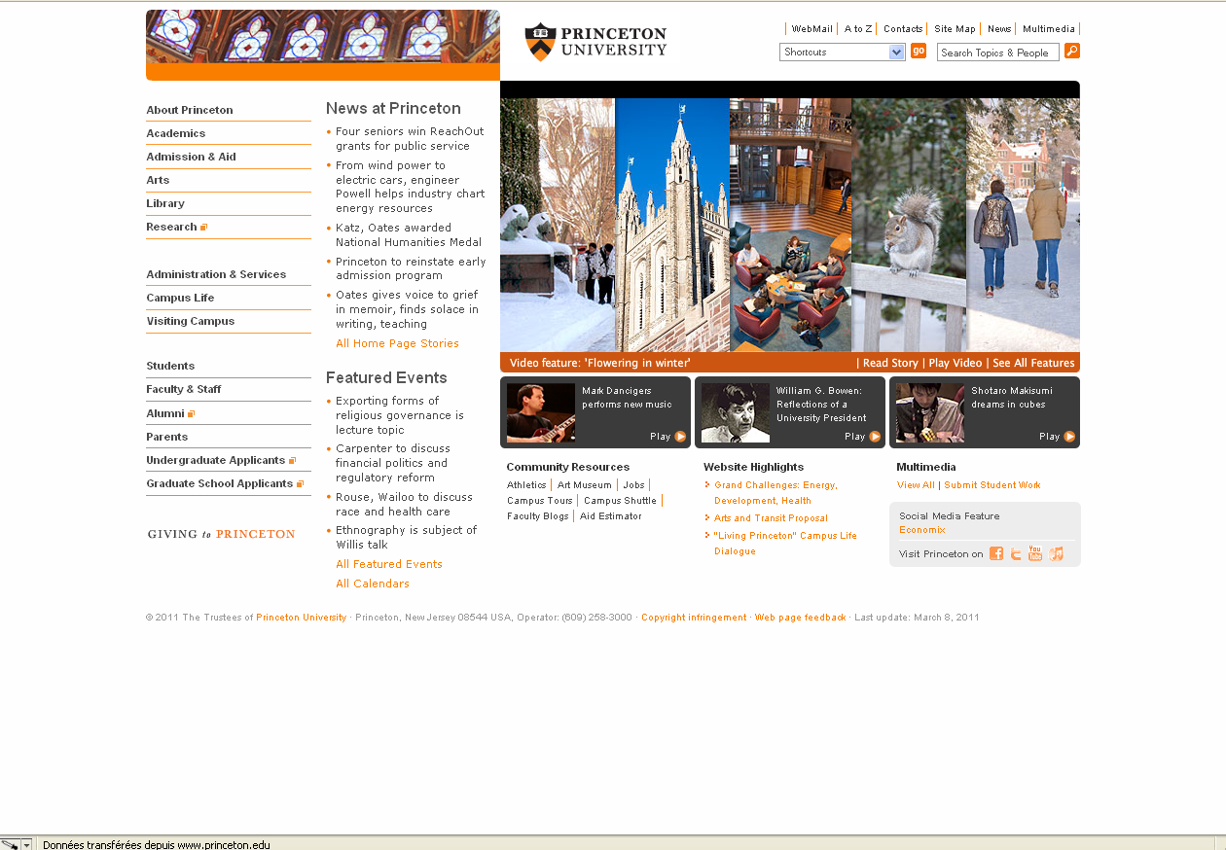This screenshot has width=1226, height=850.
Task: Open Princeton's Twitter icon
Action: click(1016, 553)
